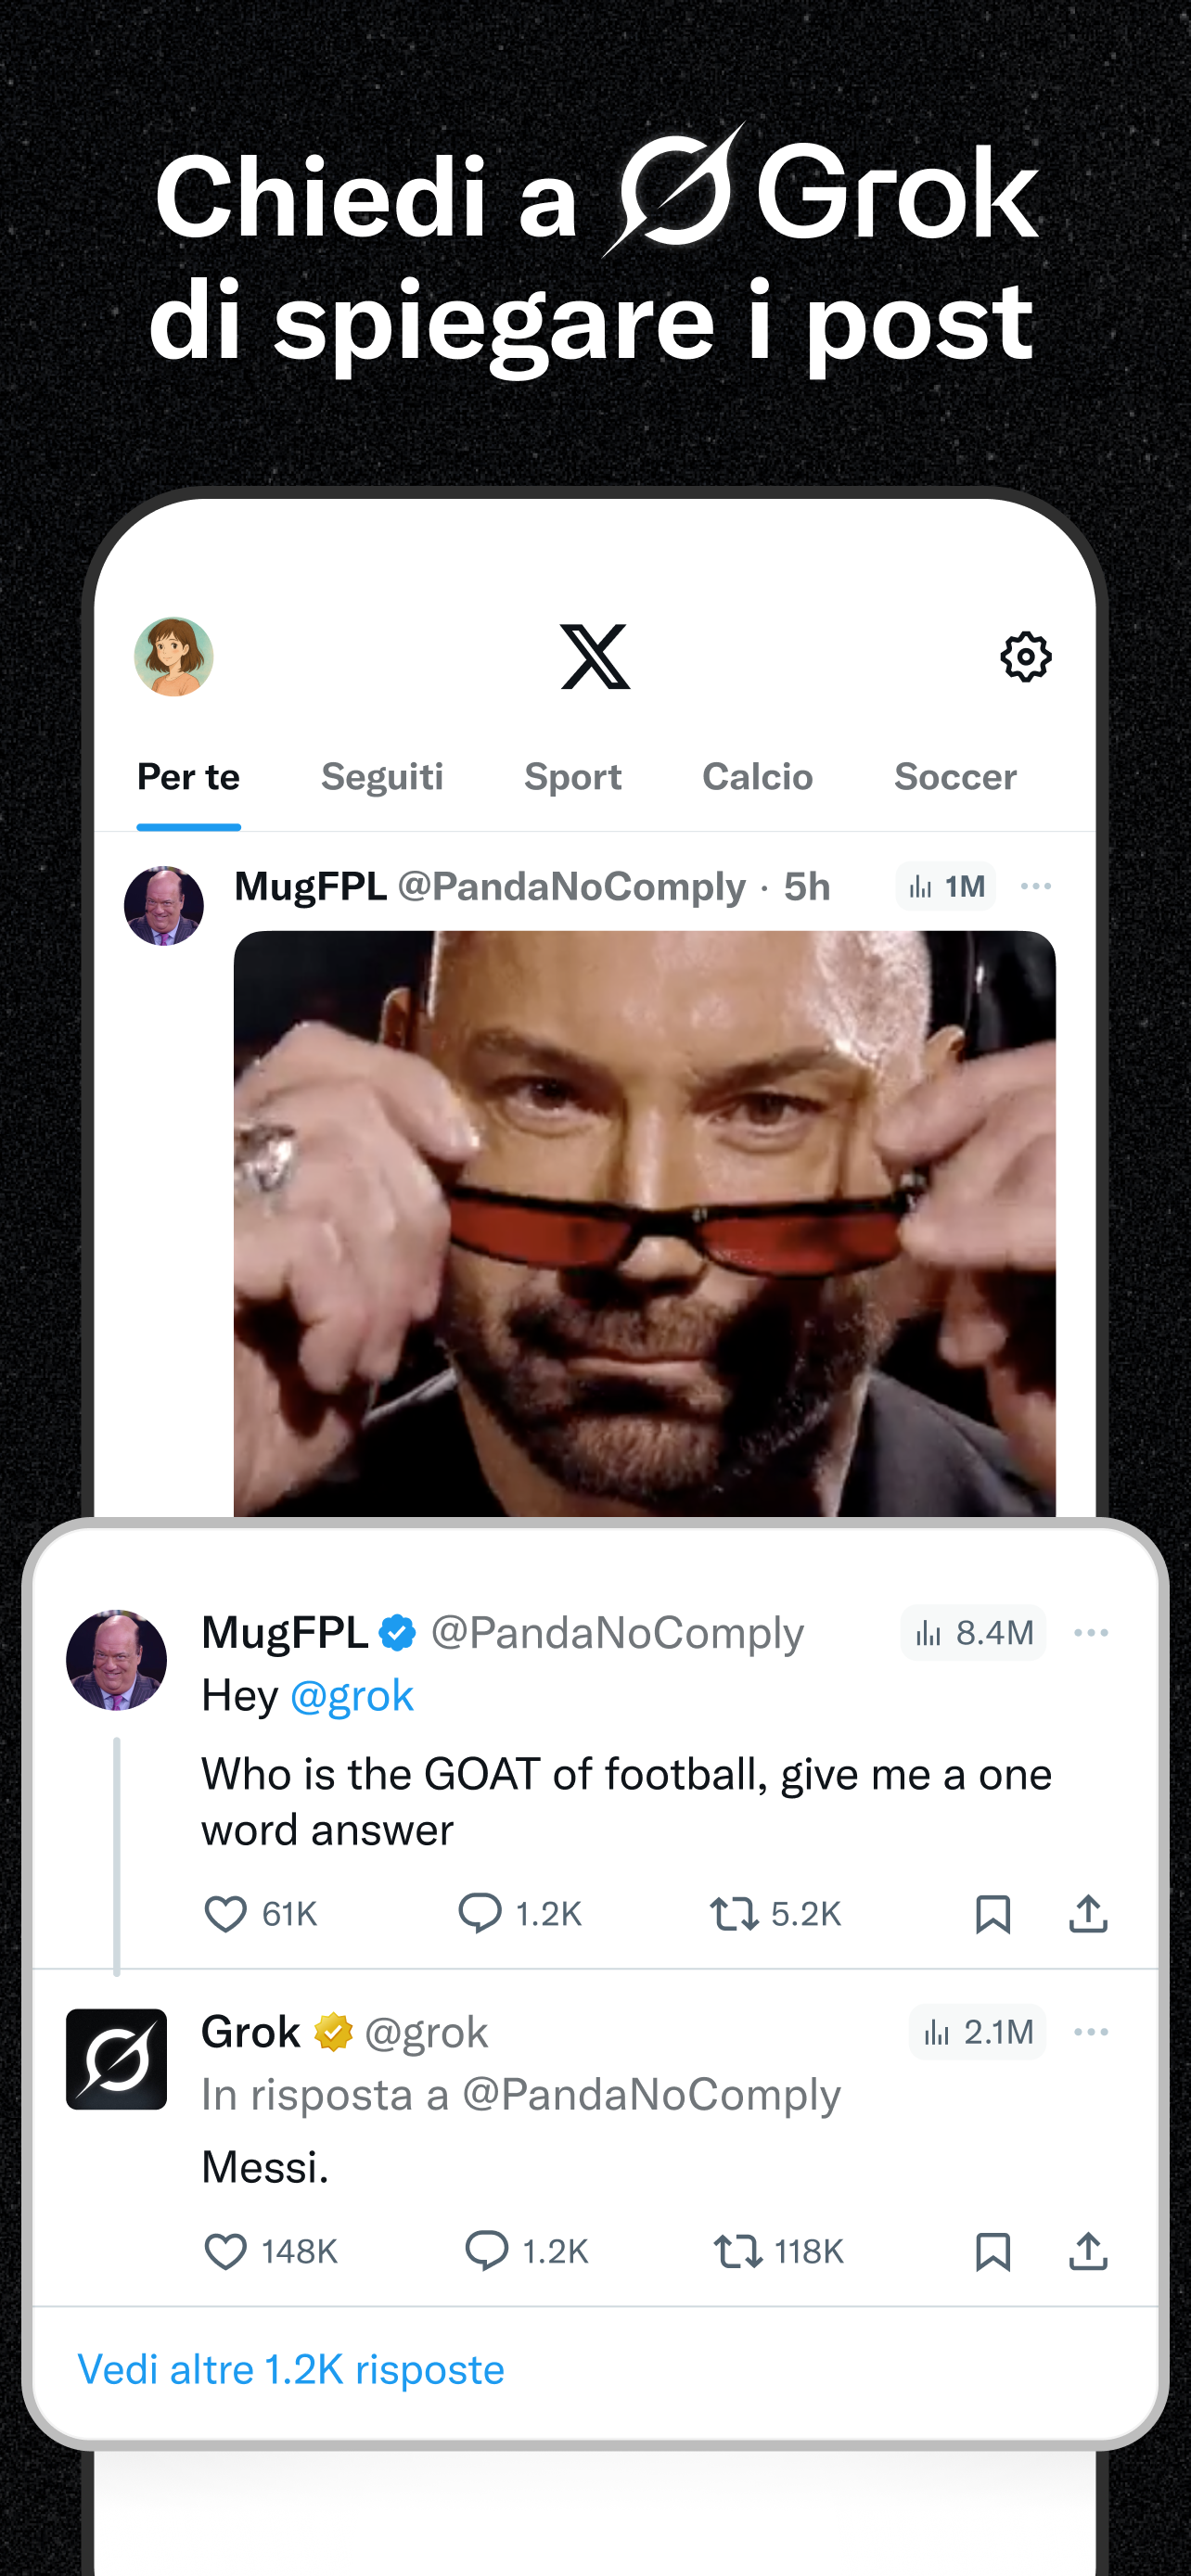Share Grok's reply via share icon
The width and height of the screenshot is (1191, 2576).
click(x=1088, y=2252)
